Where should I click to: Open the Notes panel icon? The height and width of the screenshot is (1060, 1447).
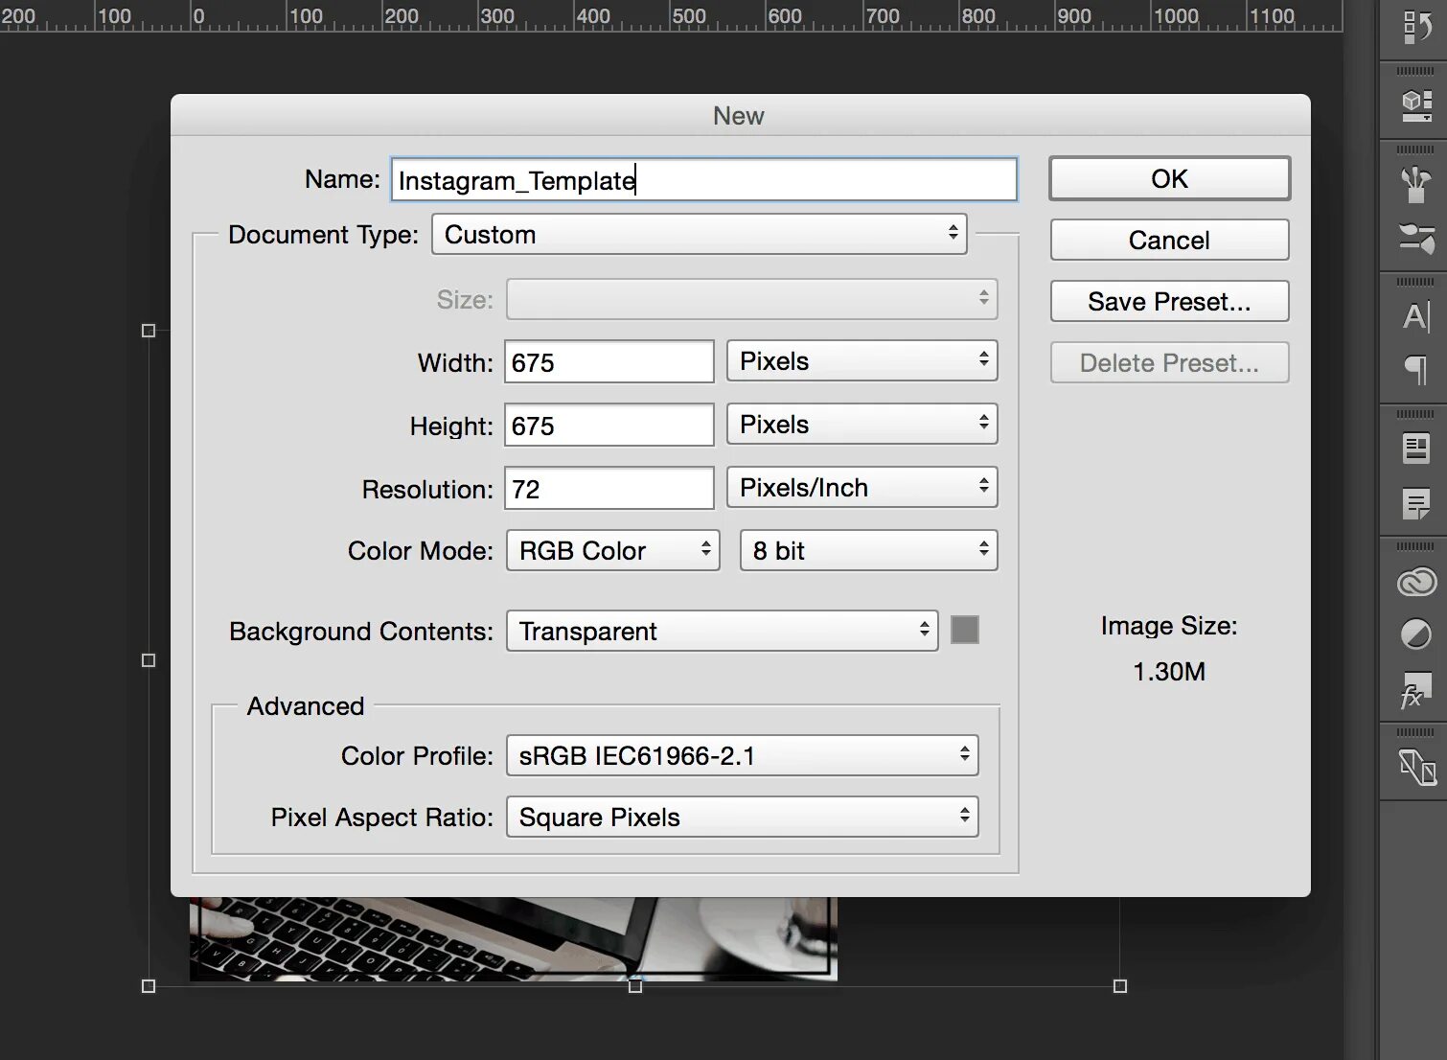(x=1416, y=502)
